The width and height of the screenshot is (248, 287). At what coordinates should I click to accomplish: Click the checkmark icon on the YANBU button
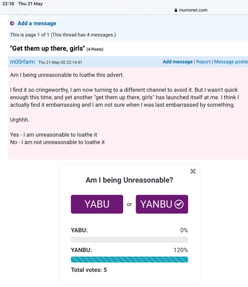(x=179, y=204)
